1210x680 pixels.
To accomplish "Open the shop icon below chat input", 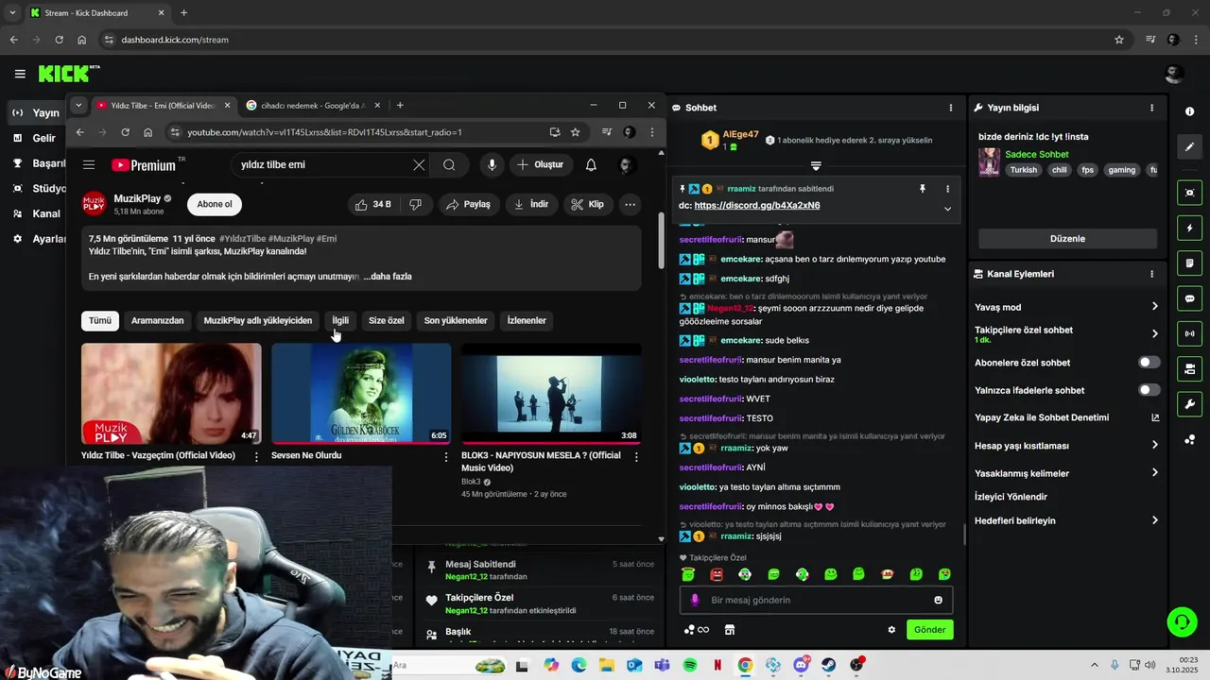I will (730, 630).
